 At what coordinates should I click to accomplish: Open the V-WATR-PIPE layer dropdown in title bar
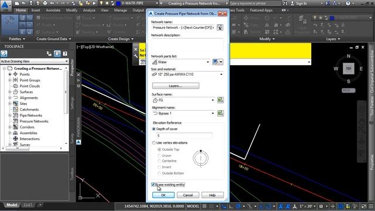[157, 4]
